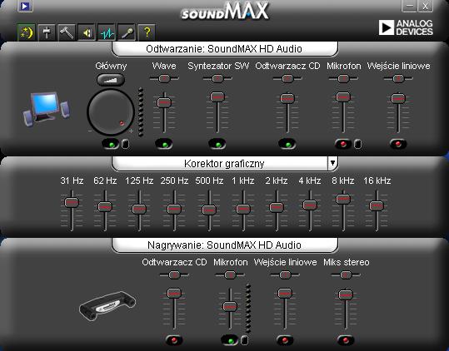Viewport: 449px width, 351px height.
Task: Click small button beside Główny mute LED
Action: 126,144
